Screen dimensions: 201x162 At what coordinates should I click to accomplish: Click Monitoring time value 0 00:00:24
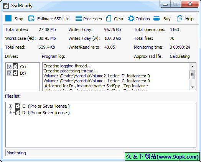pyautogui.click(x=180, y=47)
